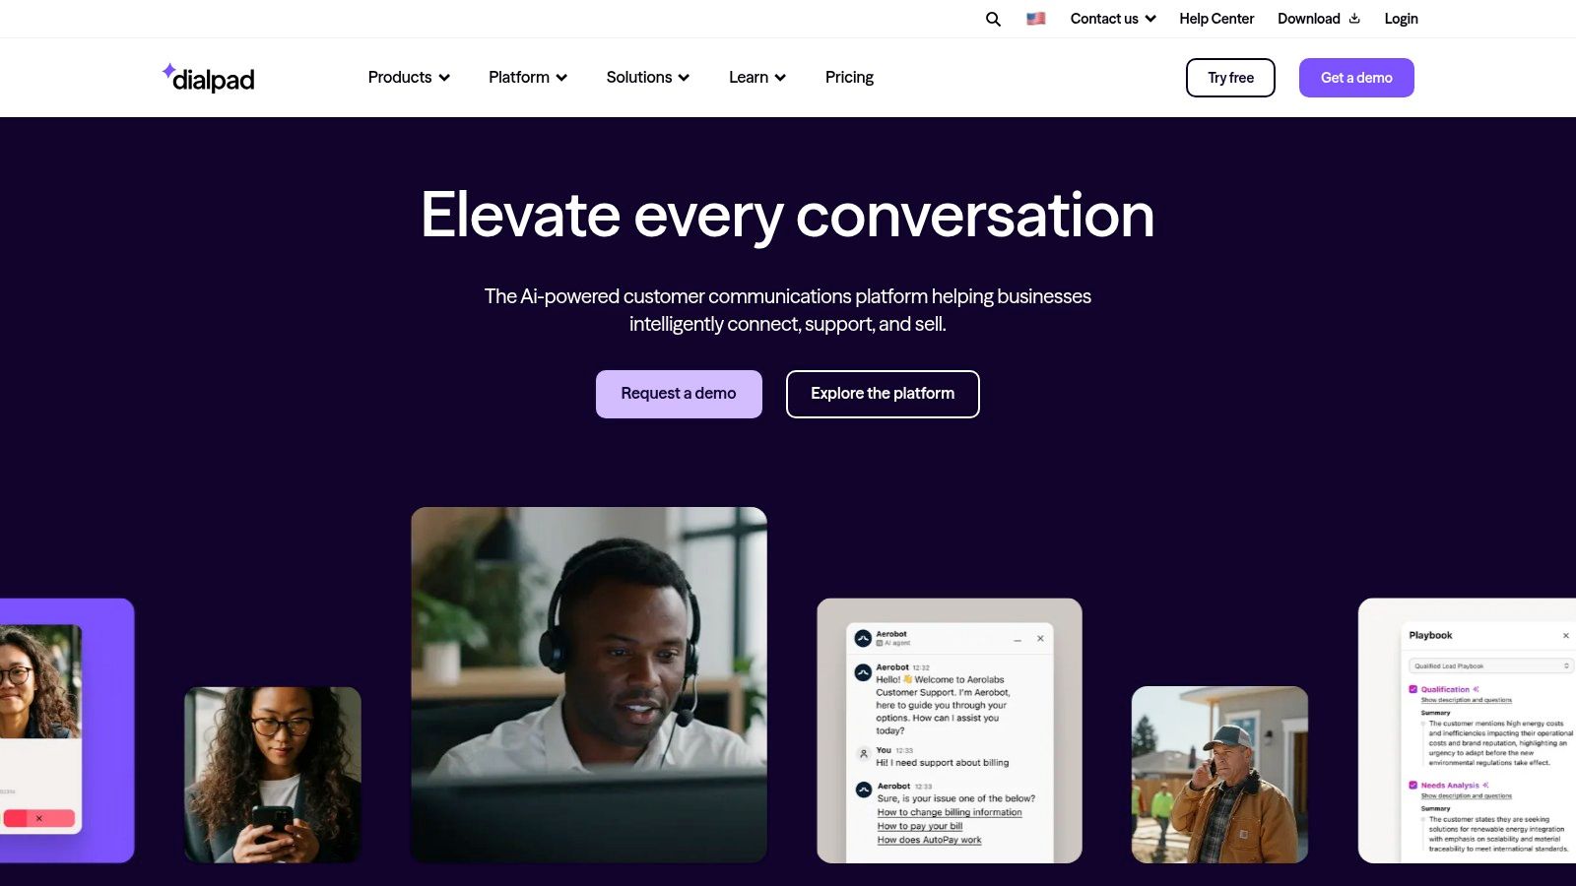
Task: Click the Request a demo button
Action: [x=679, y=394]
